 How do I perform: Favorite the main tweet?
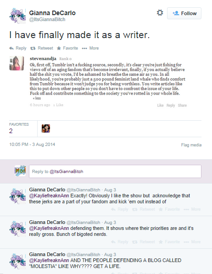[x=67, y=48]
